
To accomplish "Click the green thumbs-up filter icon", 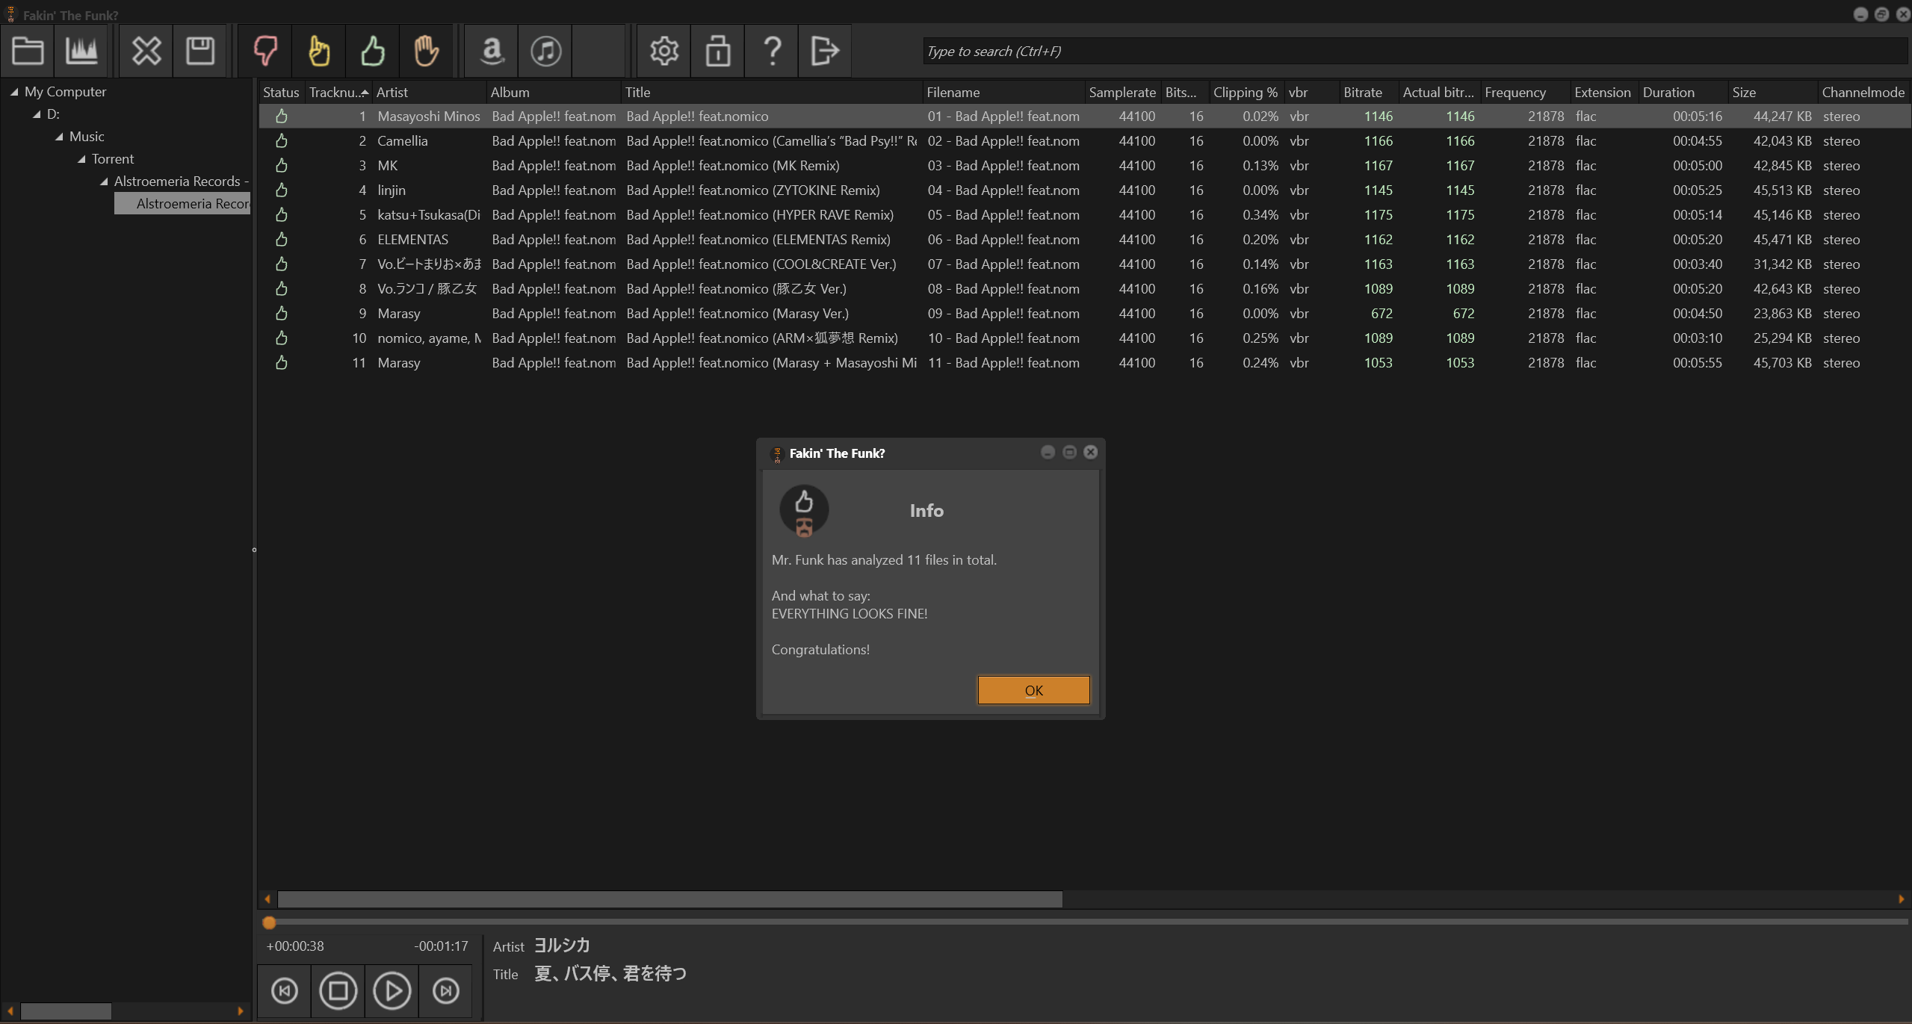I will [373, 51].
